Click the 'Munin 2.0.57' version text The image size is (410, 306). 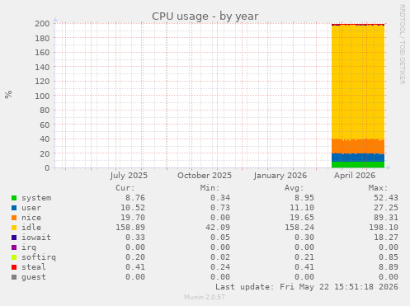click(x=205, y=297)
